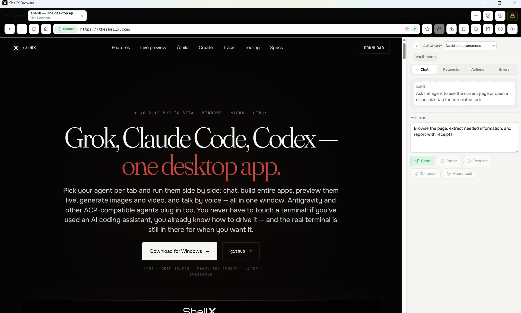Open browser settings gear
The height and width of the screenshot is (313, 521).
(513, 29)
